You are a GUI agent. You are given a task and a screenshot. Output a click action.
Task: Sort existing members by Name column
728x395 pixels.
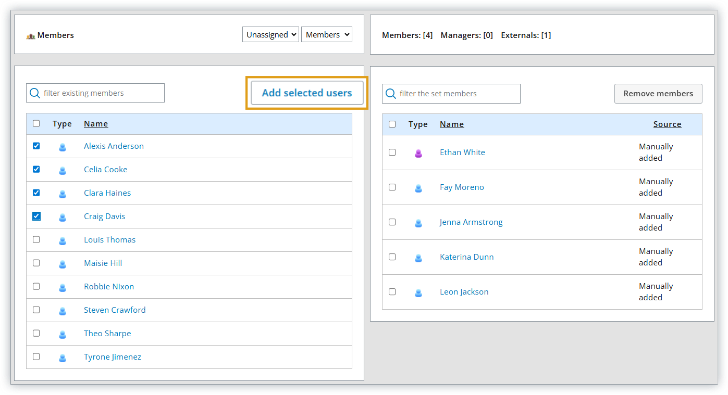[96, 124]
